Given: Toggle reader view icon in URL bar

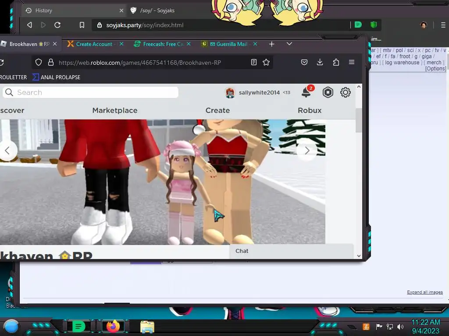Looking at the screenshot, I should 254,62.
